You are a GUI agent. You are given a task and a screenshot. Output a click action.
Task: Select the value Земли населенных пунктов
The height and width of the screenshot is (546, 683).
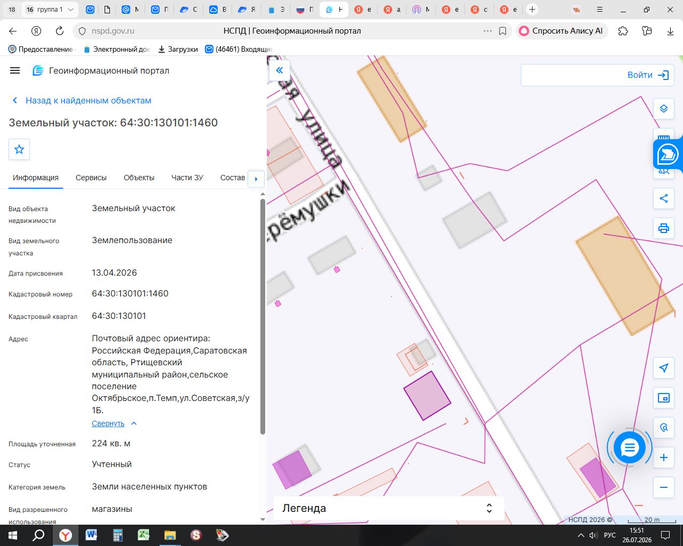click(149, 486)
